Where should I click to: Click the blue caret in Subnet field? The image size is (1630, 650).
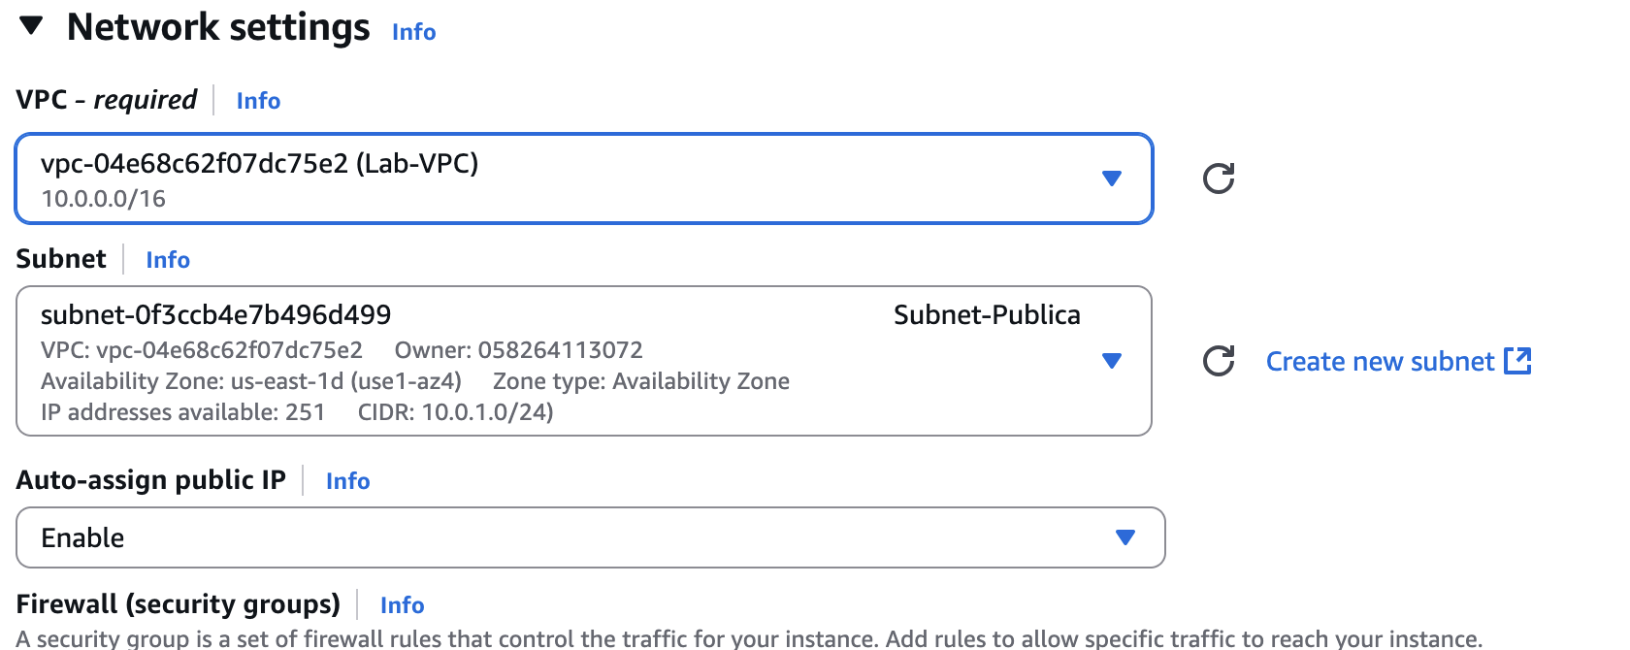[x=1112, y=361]
